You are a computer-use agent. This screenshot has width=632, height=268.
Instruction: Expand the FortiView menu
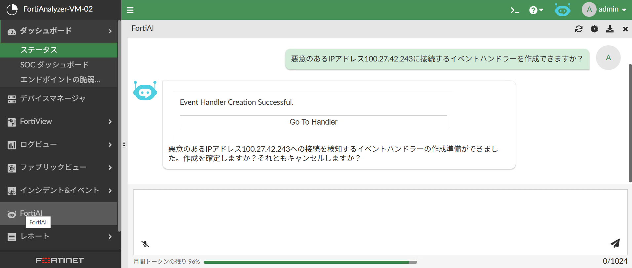coord(59,122)
